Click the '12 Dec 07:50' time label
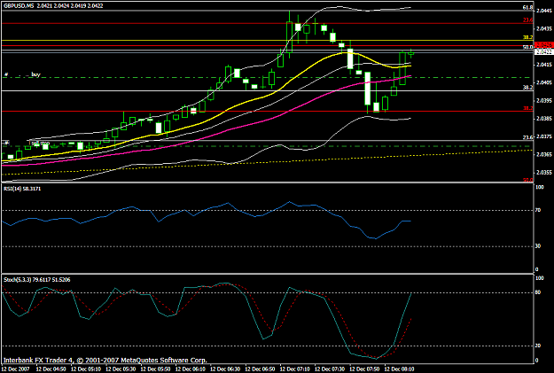 point(364,369)
